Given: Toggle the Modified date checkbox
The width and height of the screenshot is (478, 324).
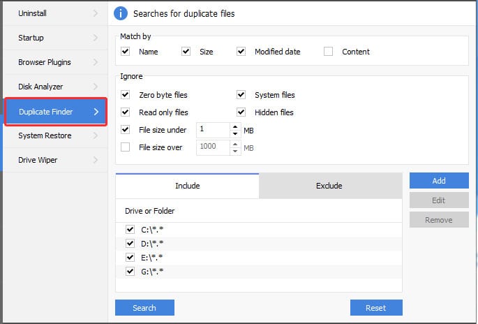Looking at the screenshot, I should pos(241,52).
